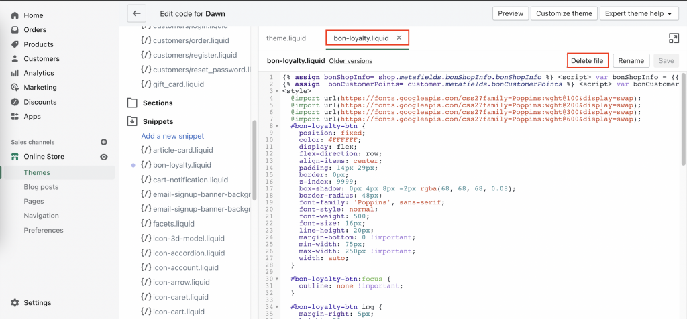Image resolution: width=687 pixels, height=319 pixels.
Task: Click the Rename button
Action: coord(631,61)
